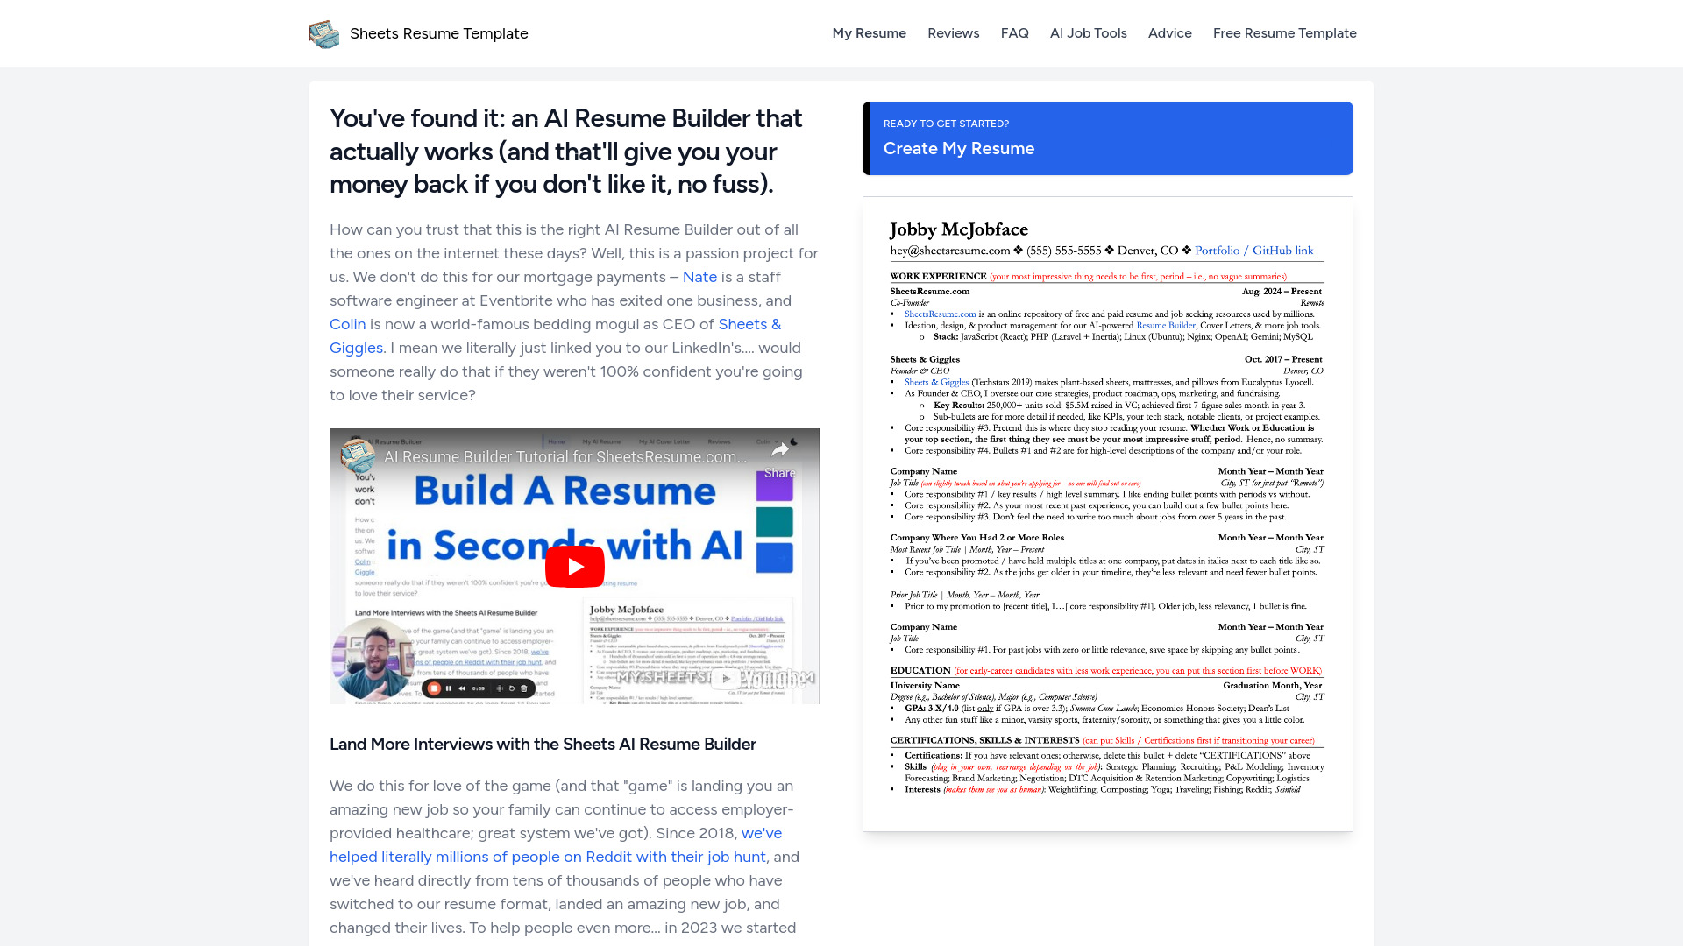Open the 'My Resume' navigation menu item
This screenshot has height=946, width=1683.
click(870, 32)
